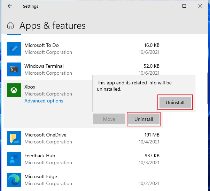
Task: Click the vertical scrollbar thumb
Action: (208, 88)
